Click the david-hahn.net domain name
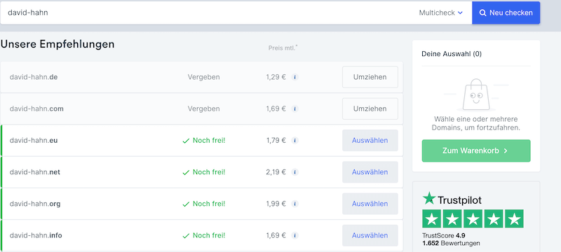Screen dimensions: 561x252 click(x=34, y=172)
